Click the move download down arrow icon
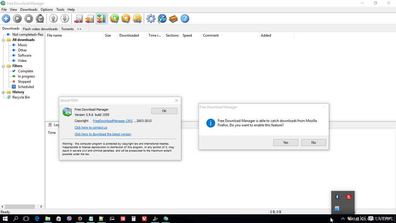396x223 pixels. point(65,18)
